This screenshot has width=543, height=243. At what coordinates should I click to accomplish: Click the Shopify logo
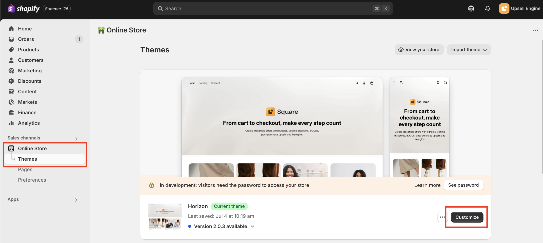tap(24, 9)
